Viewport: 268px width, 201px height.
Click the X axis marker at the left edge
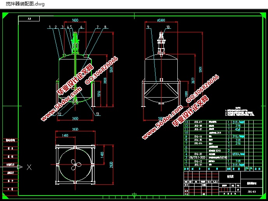(29, 167)
